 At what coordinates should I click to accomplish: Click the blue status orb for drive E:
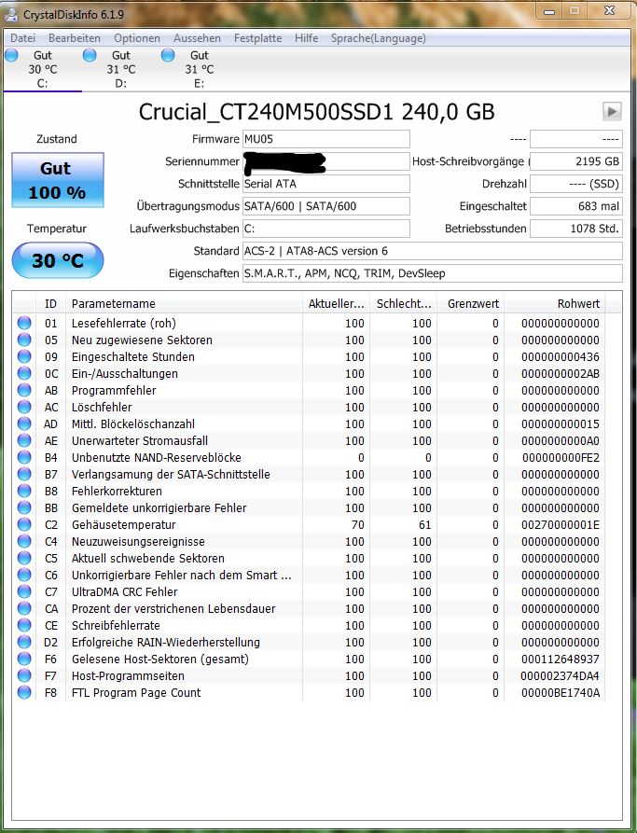tap(168, 55)
